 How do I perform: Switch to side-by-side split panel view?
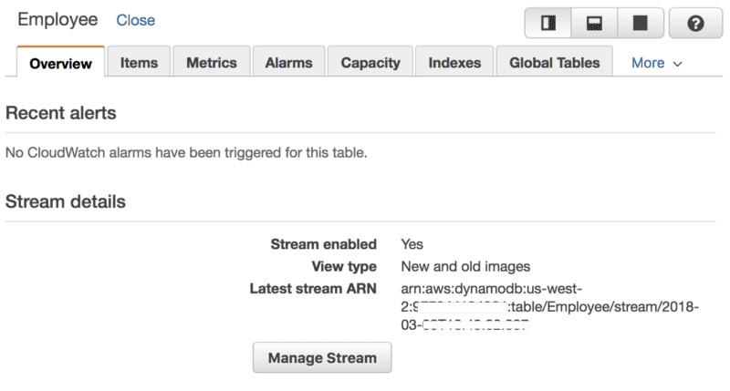click(x=547, y=24)
